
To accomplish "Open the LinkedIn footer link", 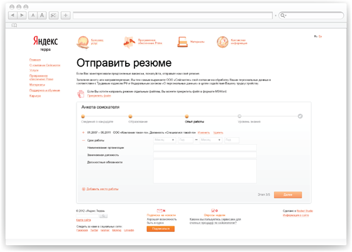I will click(129, 230).
